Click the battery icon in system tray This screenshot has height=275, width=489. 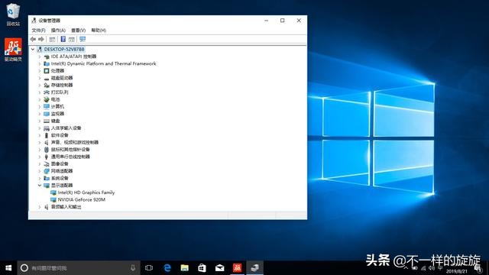415,268
